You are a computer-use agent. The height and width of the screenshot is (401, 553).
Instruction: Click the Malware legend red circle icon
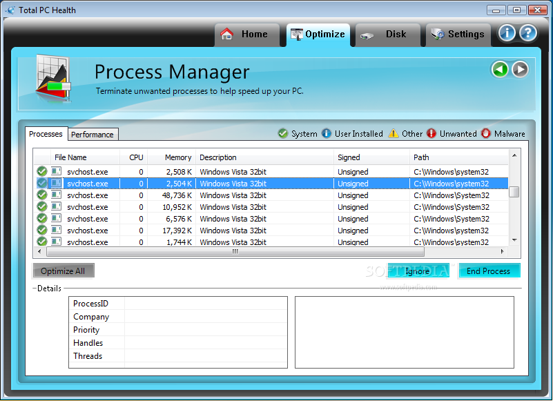pos(486,133)
